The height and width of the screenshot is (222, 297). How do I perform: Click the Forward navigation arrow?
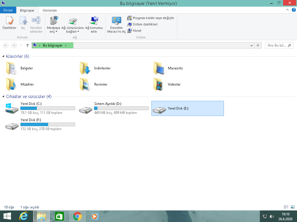[x=14, y=45]
